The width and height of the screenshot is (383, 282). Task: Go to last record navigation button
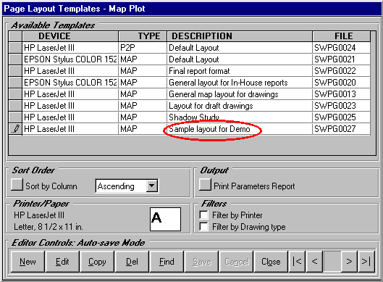[x=366, y=262]
